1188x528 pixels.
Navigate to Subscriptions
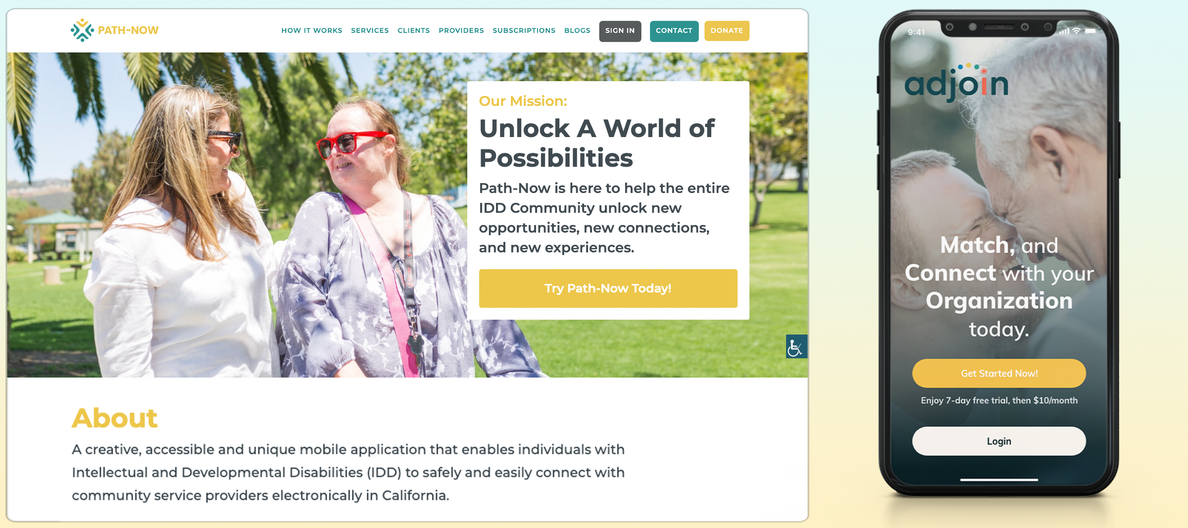point(524,31)
